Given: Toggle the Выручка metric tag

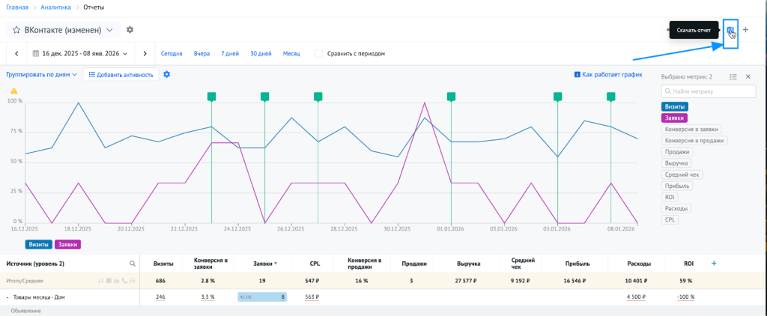Looking at the screenshot, I should [x=676, y=162].
